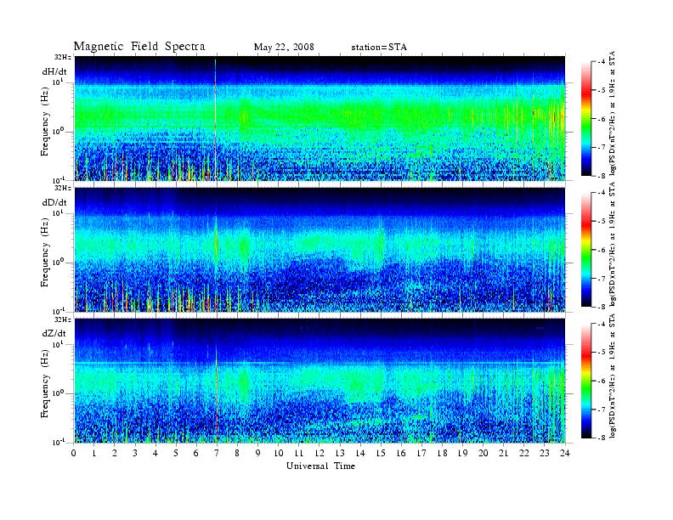Click the 32Hz label atop the dH/dt panel
The height and width of the screenshot is (520, 673).
(63, 57)
